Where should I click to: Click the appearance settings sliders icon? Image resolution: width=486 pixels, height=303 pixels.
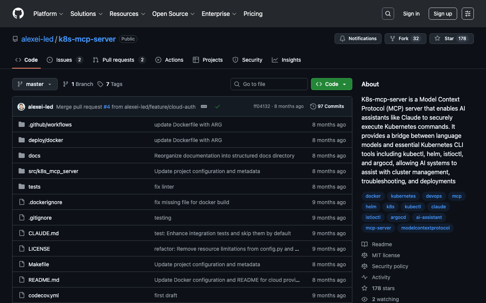pyautogui.click(x=468, y=14)
